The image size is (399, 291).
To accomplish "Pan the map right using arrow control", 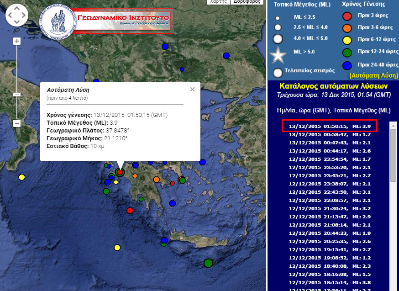I will coord(24,16).
